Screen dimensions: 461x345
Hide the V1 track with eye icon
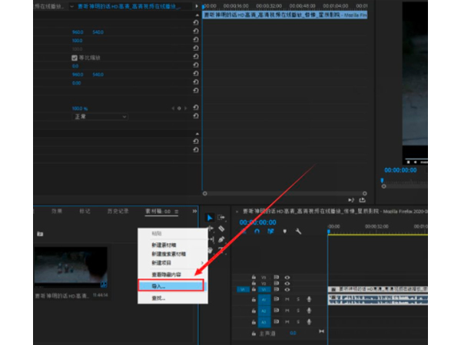pyautogui.click(x=287, y=289)
